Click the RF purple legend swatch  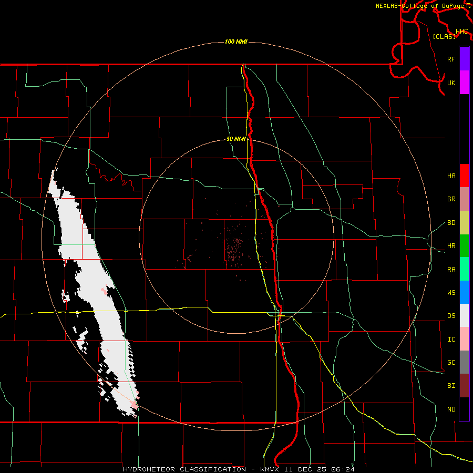[x=464, y=59]
